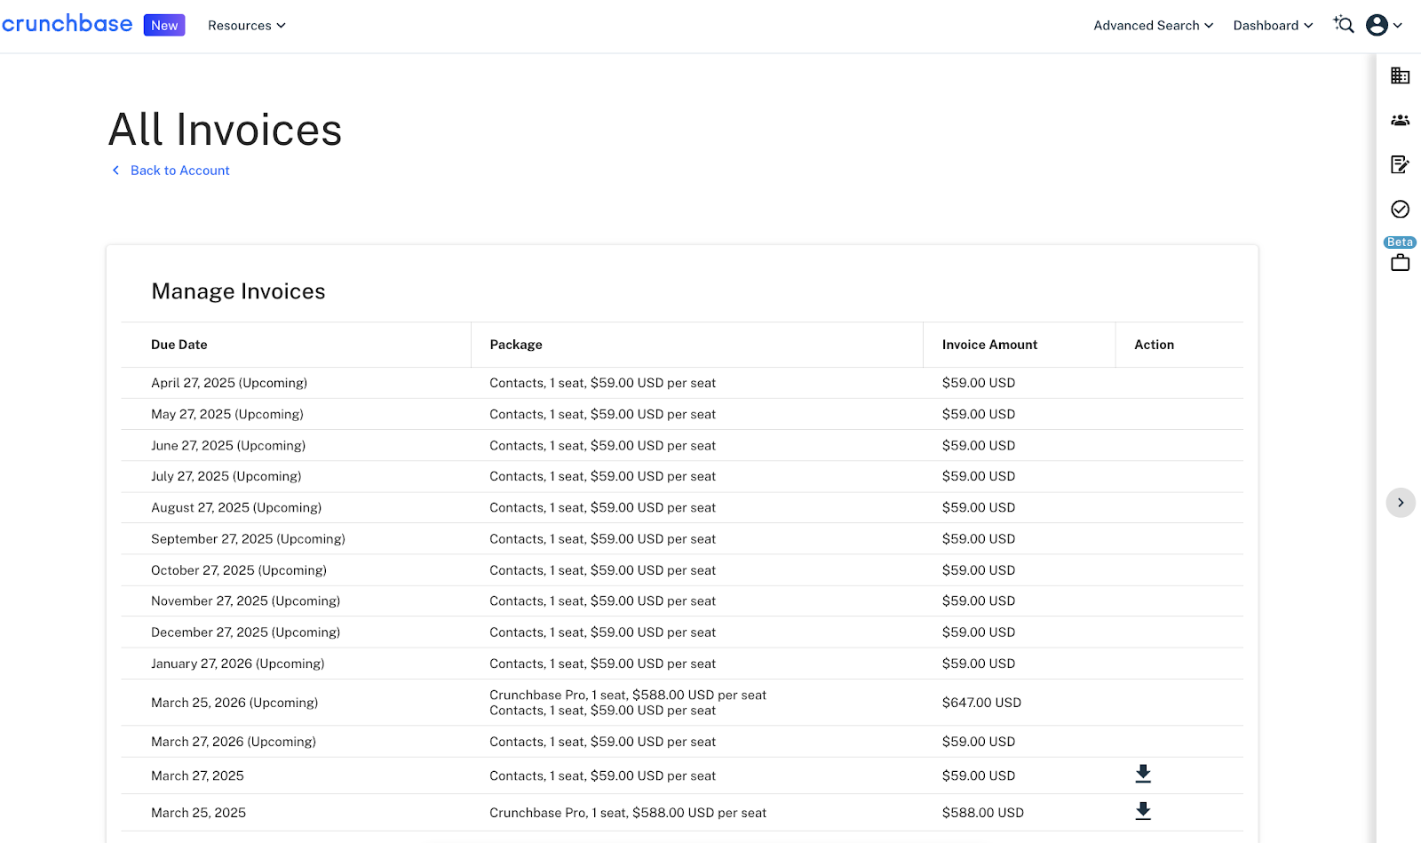Select the August 27, 2025 (Upcoming) date
The width and height of the screenshot is (1421, 843).
point(236,507)
